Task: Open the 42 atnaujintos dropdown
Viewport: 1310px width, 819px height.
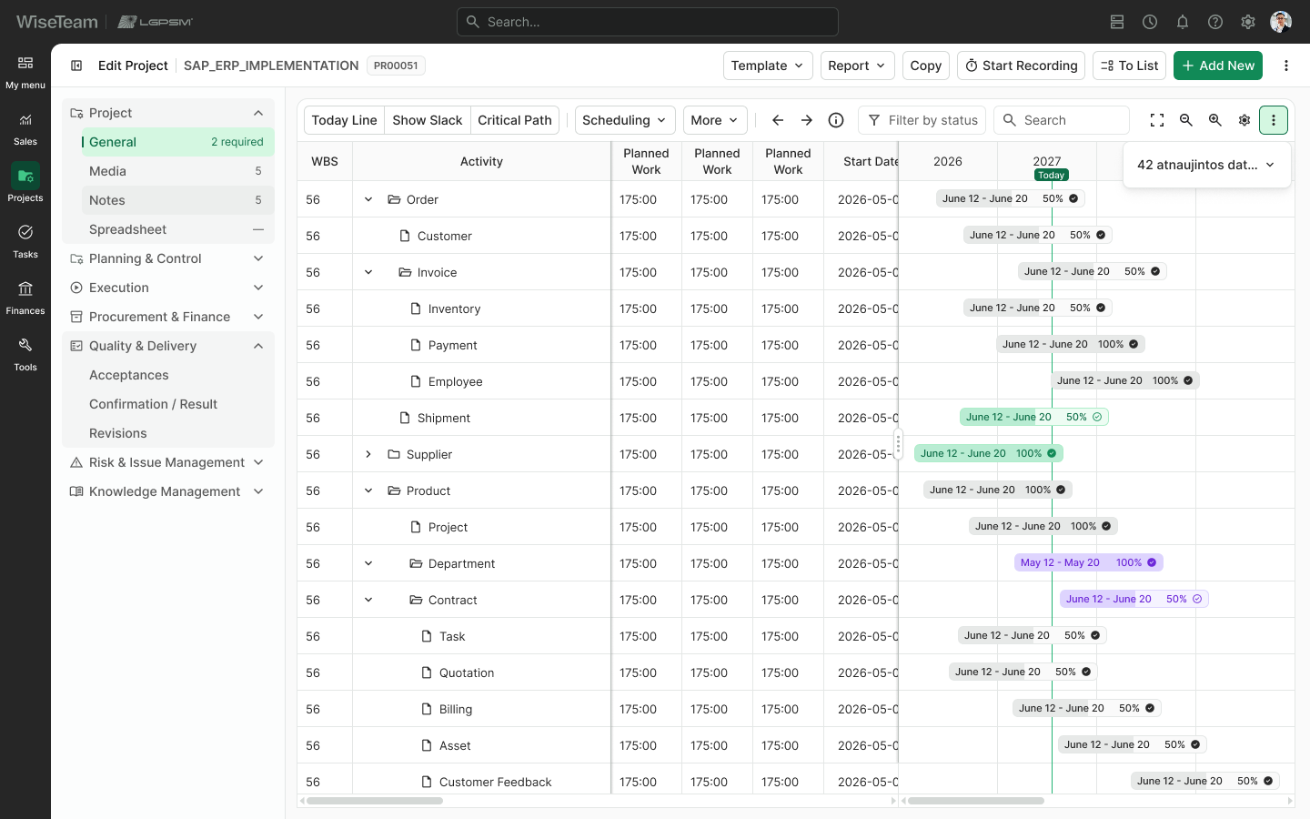Action: (1206, 165)
